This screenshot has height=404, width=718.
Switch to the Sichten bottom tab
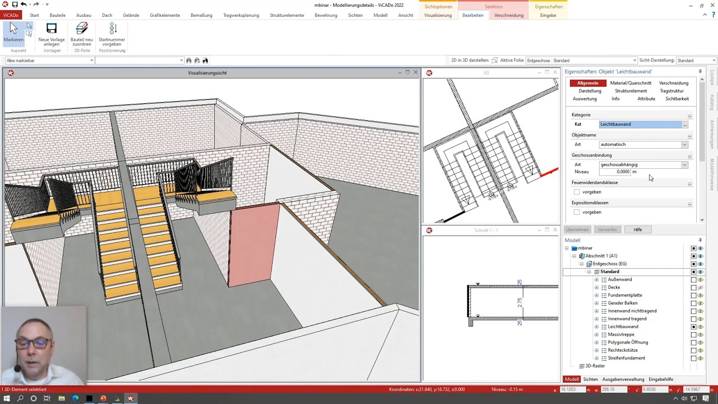point(591,379)
